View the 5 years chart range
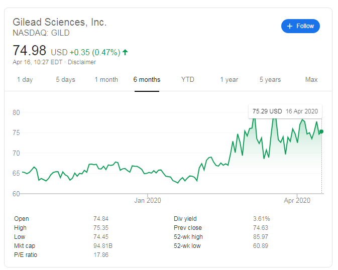Screen dimensions: 338x270 [x=270, y=79]
